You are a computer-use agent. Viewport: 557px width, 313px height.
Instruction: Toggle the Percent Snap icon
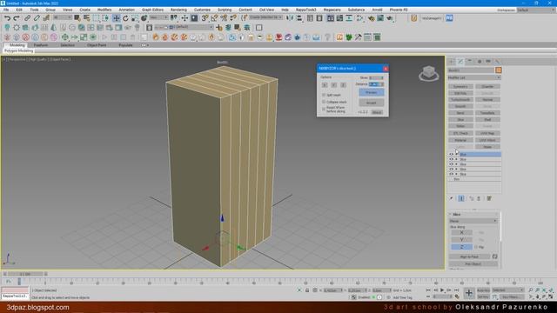point(224,17)
